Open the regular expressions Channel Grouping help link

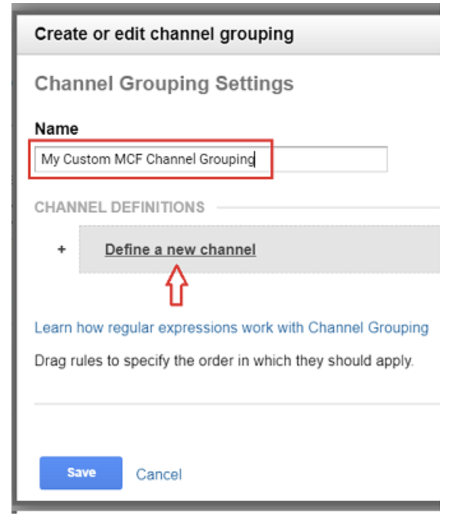pos(232,328)
